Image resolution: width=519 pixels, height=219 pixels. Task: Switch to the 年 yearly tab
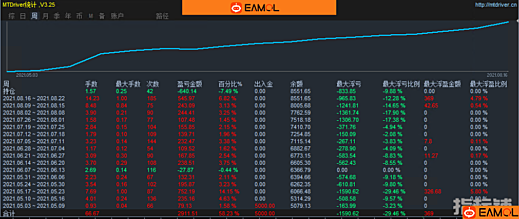pos(68,16)
